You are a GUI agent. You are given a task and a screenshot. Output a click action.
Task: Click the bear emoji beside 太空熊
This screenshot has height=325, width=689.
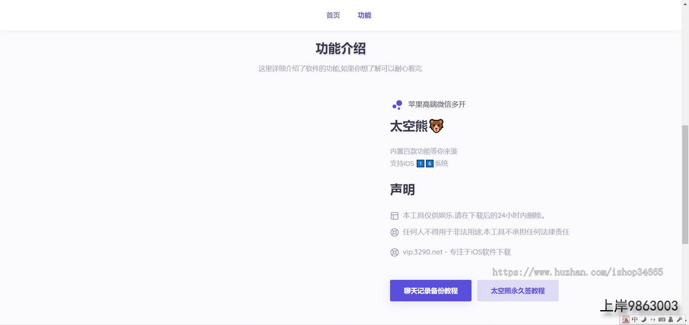click(436, 126)
